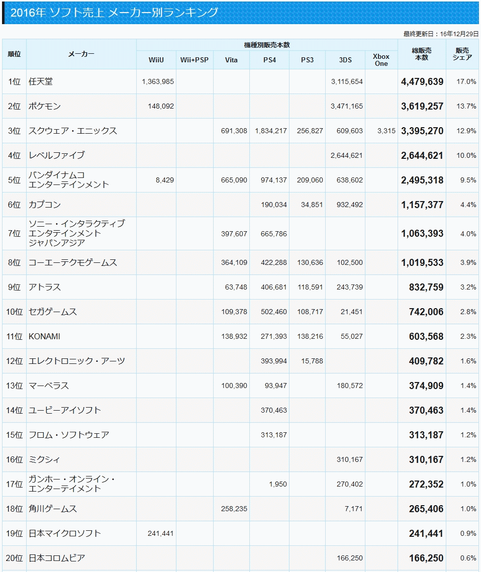481x572 pixels.
Task: Select the セガゲームス maker name
Action: pos(52,312)
